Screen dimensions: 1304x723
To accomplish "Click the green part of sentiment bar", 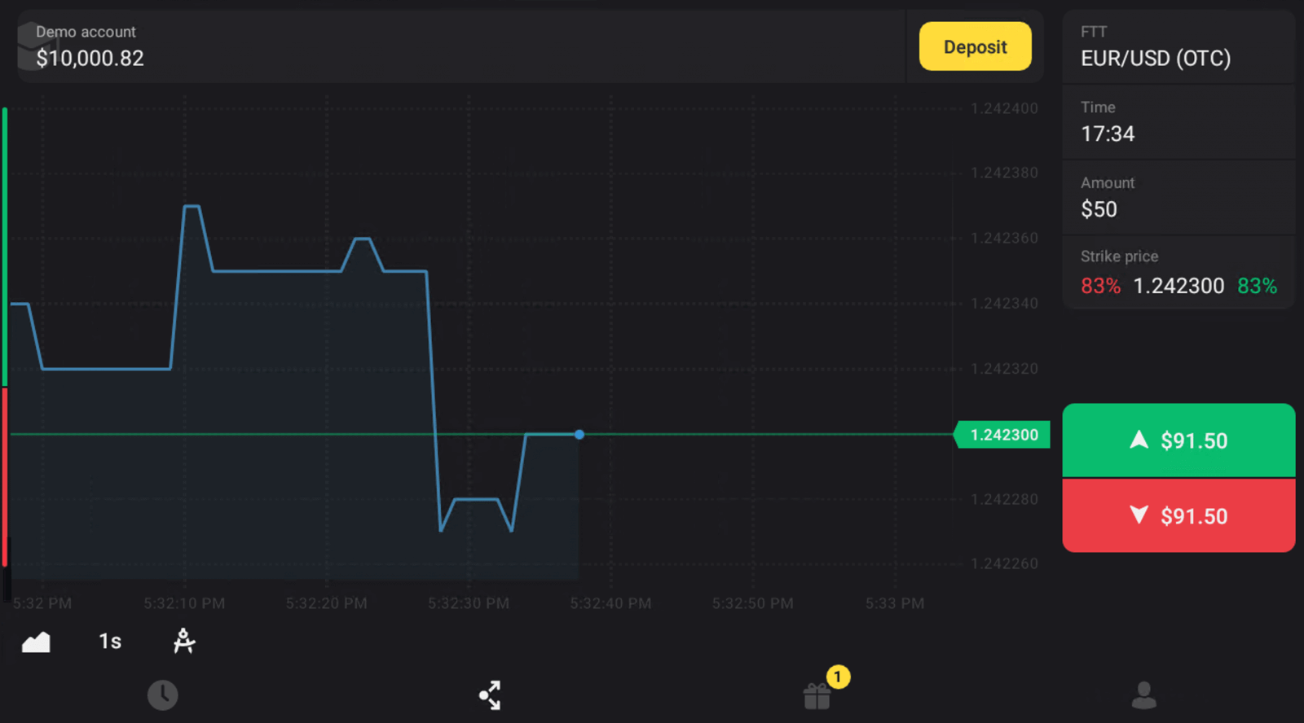I will pyautogui.click(x=5, y=244).
